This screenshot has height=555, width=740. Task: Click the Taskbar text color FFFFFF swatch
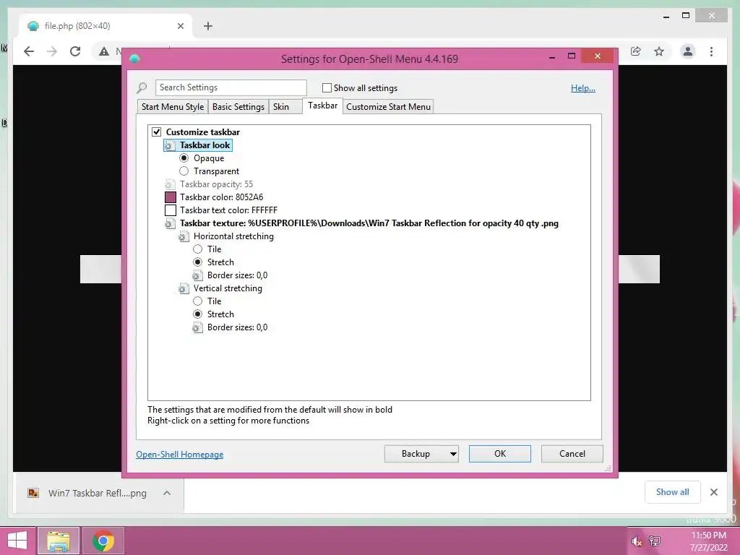[171, 210]
